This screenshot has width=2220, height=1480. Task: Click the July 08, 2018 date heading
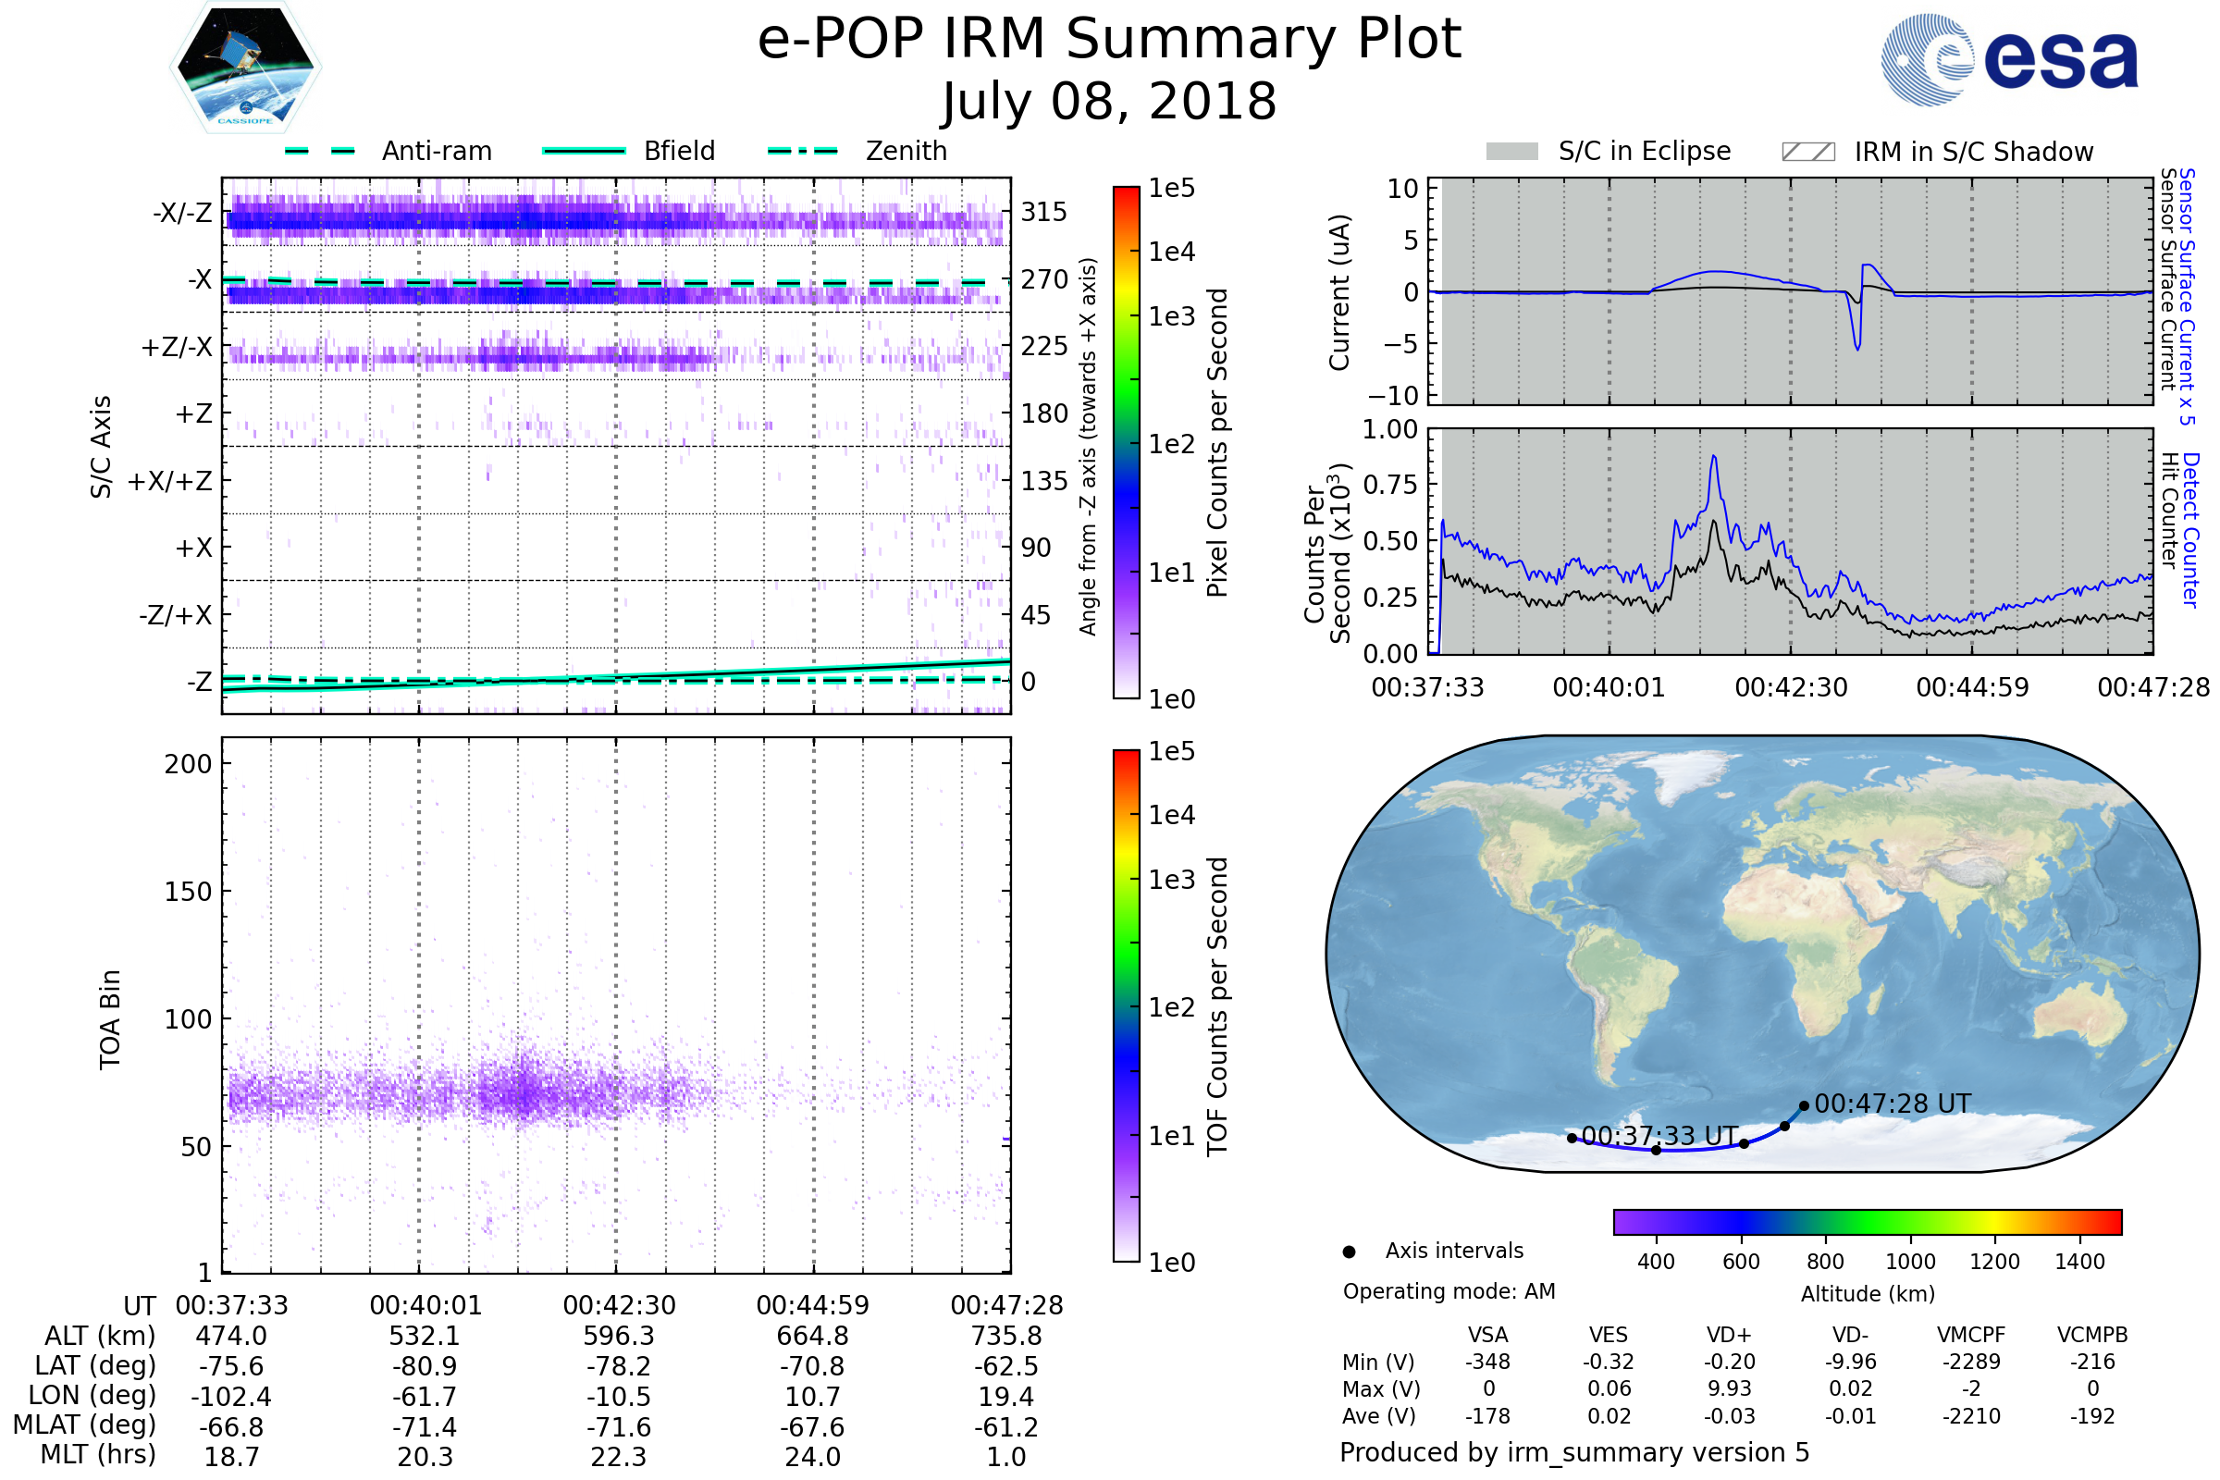pos(1109,102)
